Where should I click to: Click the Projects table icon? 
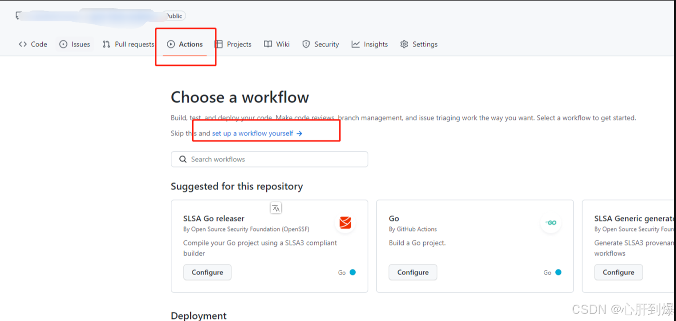click(219, 44)
